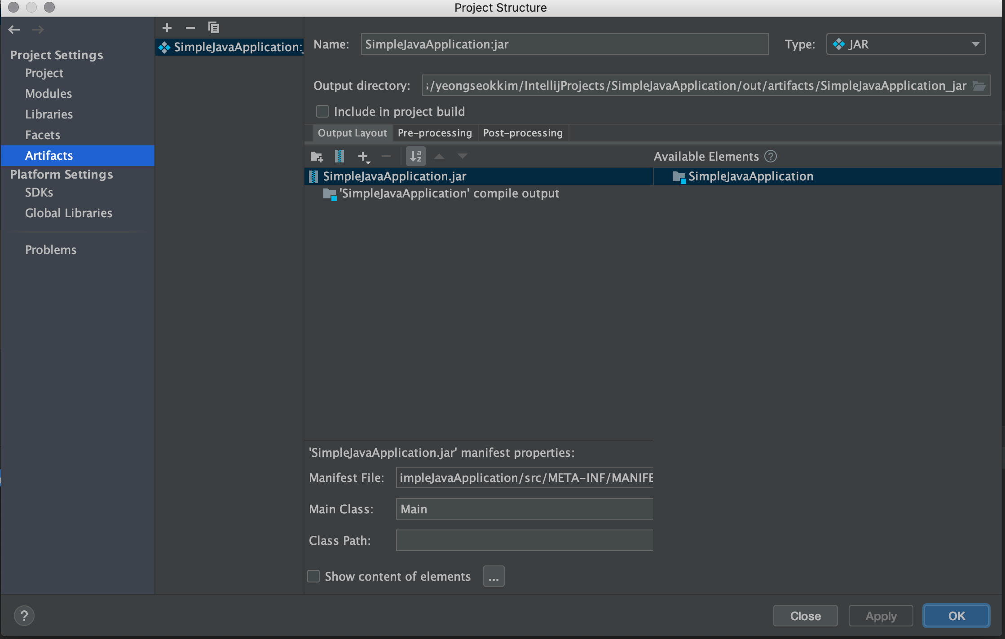Click the create archive icon
Viewport: 1005px width, 639px height.
point(339,157)
